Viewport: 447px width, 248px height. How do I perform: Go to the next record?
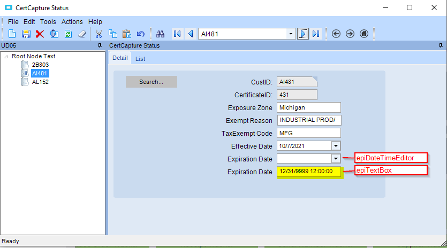(303, 34)
